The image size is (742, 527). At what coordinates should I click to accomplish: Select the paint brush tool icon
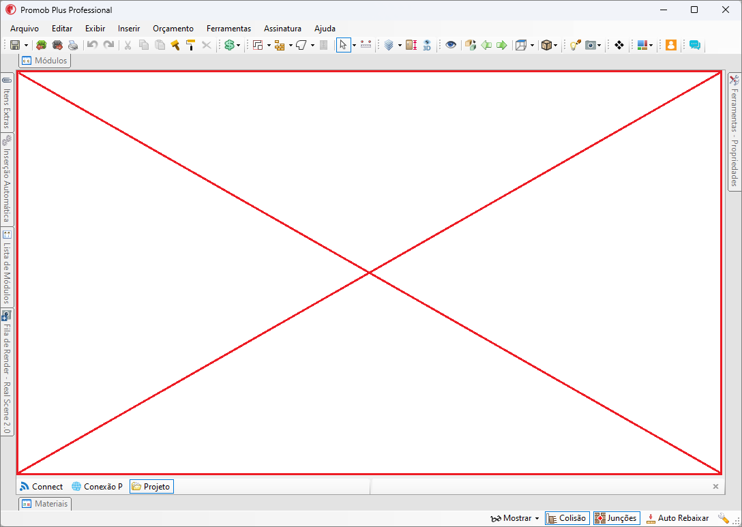175,45
